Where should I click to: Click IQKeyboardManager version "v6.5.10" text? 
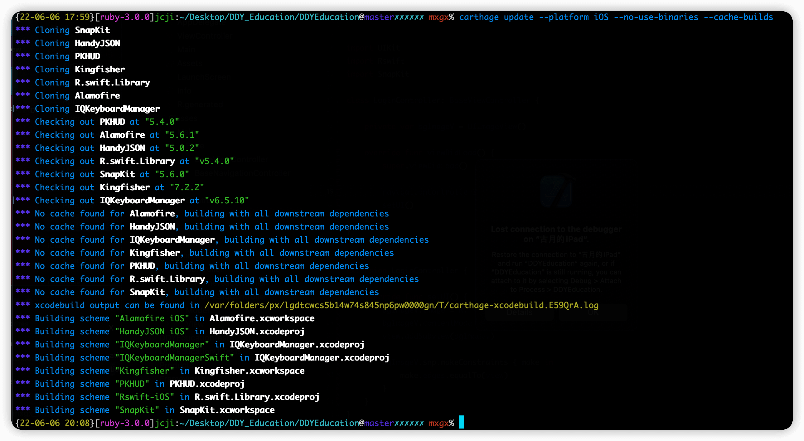coord(227,201)
